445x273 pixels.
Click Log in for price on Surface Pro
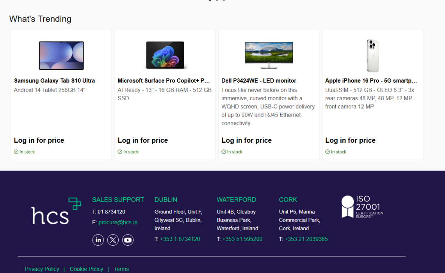(143, 140)
